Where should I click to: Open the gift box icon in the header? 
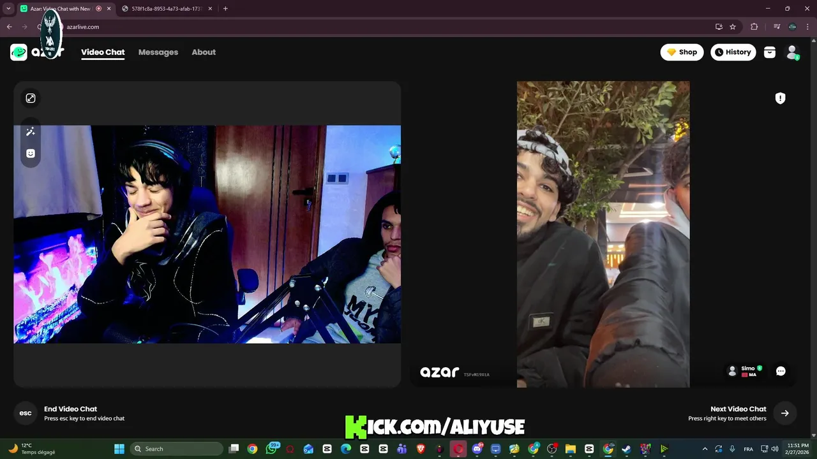point(770,52)
